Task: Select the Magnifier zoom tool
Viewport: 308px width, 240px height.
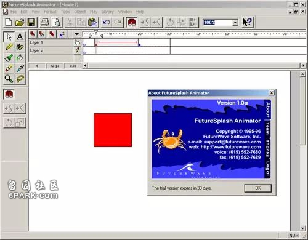Action: pyautogui.click(x=9, y=79)
